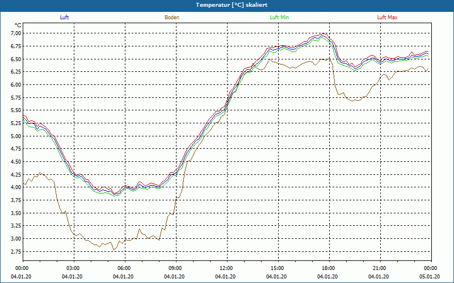Click the 5,50 y-axis value
Viewport: 454px width, 283px height.
click(x=16, y=110)
